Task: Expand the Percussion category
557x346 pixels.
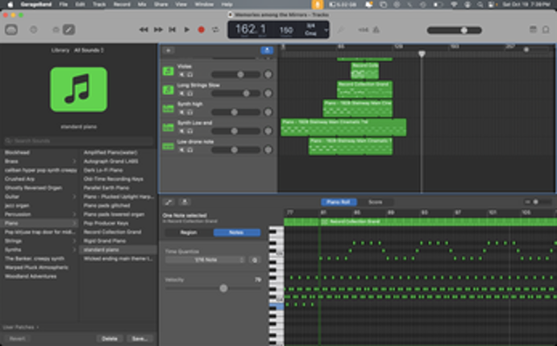Action: pyautogui.click(x=74, y=214)
